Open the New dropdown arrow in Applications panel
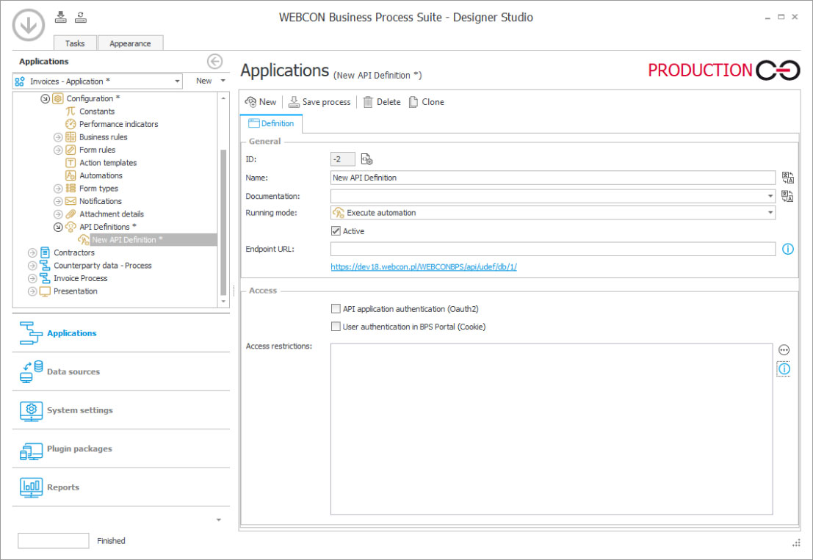Viewport: 813px width, 560px height. coord(223,81)
